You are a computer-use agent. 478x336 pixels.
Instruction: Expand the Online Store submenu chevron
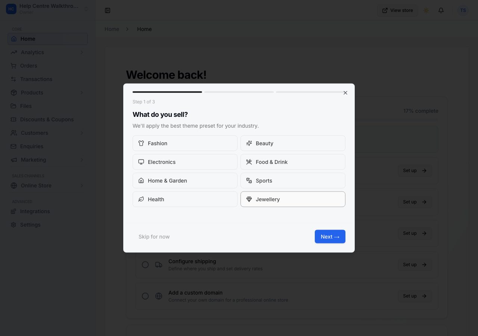click(82, 186)
